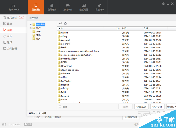The image size is (176, 128).
Task: Click the red badge showing 1
Action: (x=21, y=17)
